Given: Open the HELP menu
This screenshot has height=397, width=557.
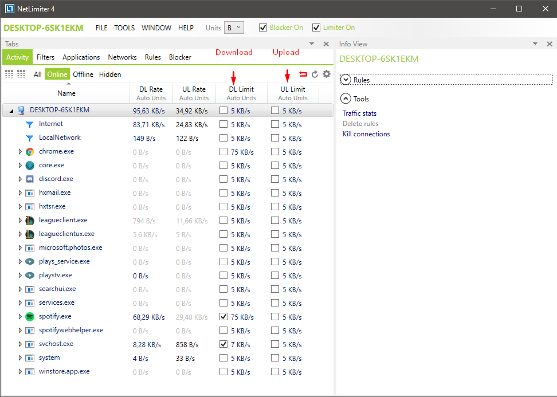Looking at the screenshot, I should pos(186,27).
